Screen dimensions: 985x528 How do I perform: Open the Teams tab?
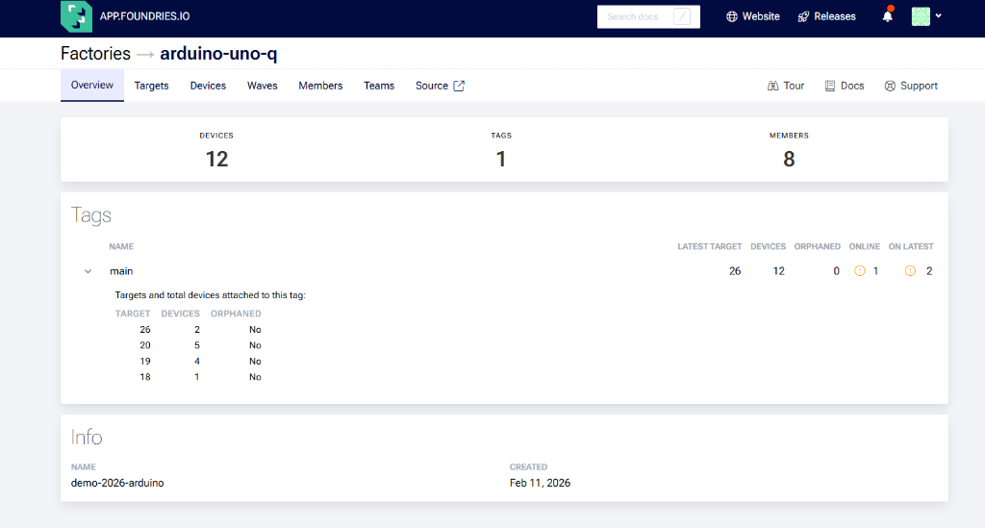click(x=379, y=86)
